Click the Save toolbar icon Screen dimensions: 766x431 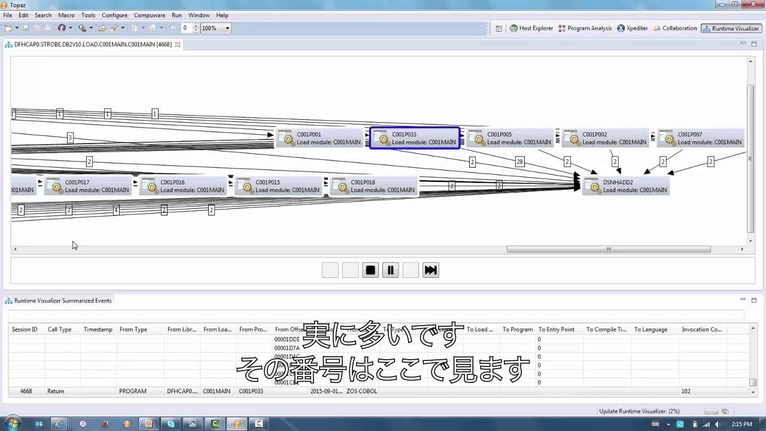click(26, 28)
